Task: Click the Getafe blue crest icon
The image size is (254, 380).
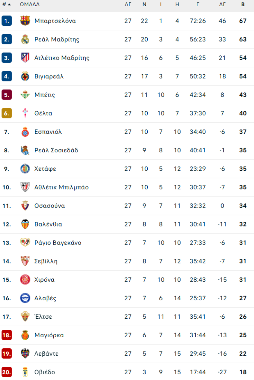Action: pyautogui.click(x=25, y=169)
